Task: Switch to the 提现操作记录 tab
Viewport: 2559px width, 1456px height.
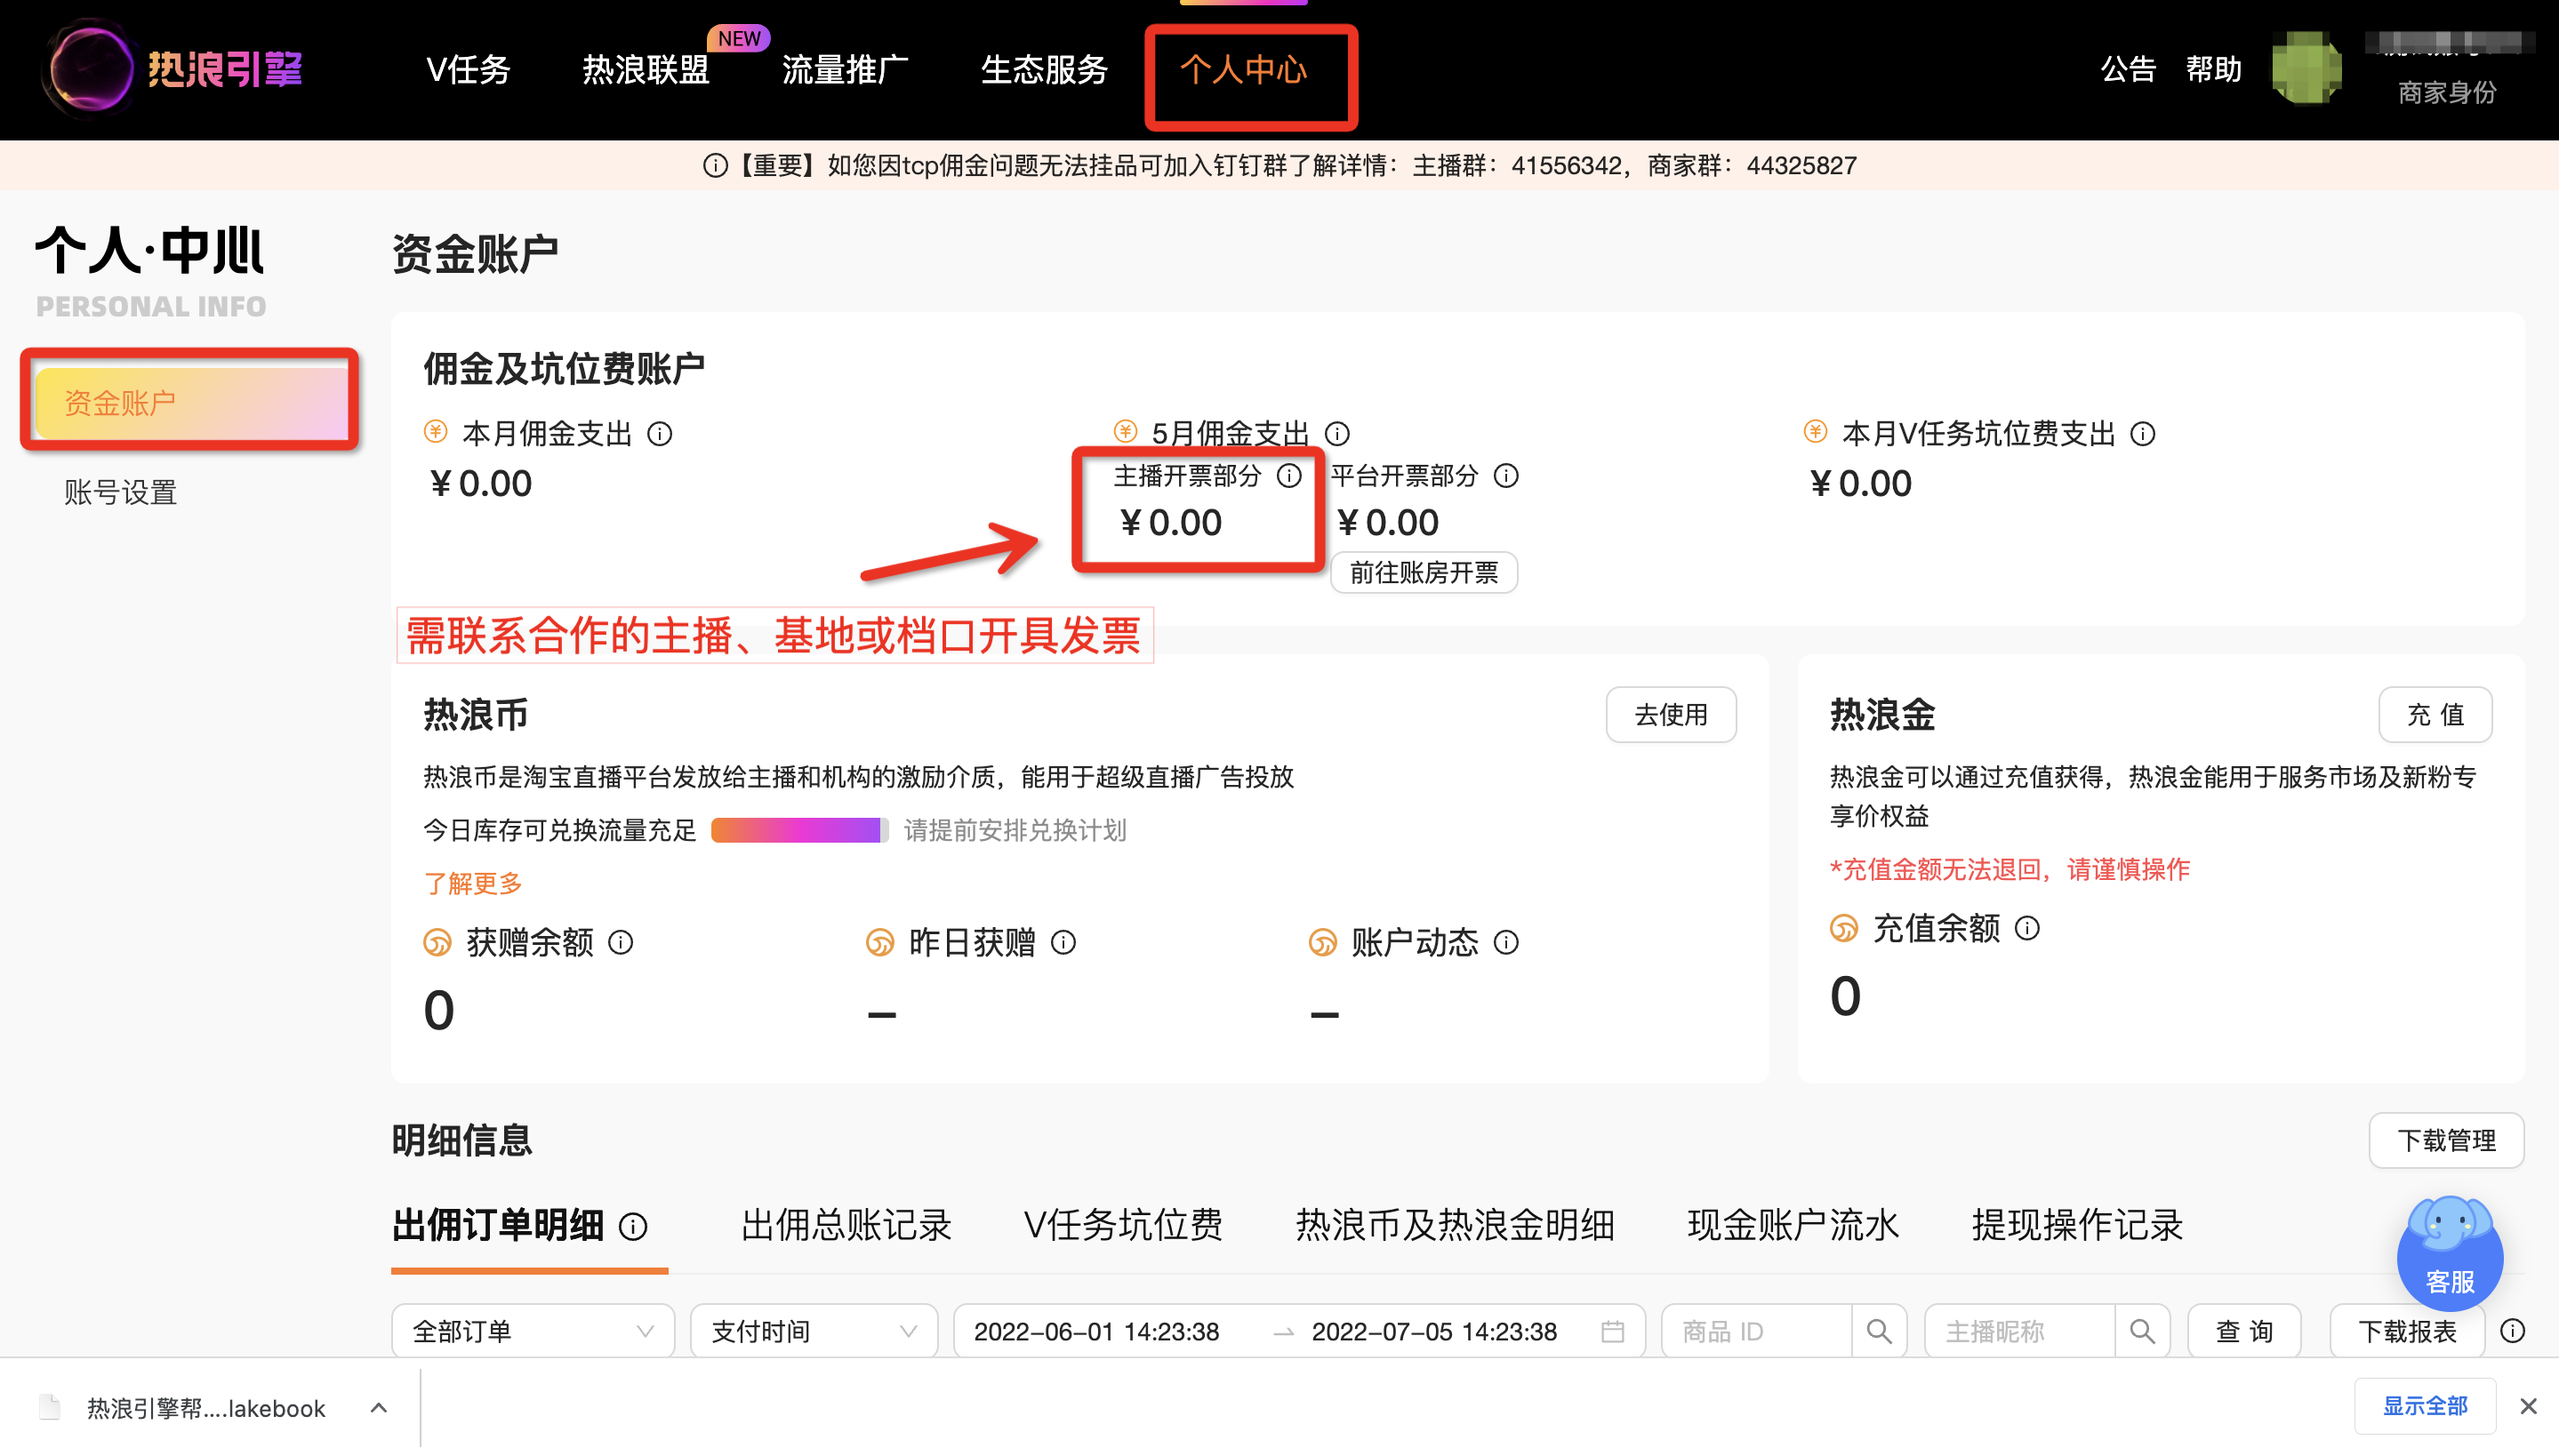Action: pyautogui.click(x=2077, y=1225)
